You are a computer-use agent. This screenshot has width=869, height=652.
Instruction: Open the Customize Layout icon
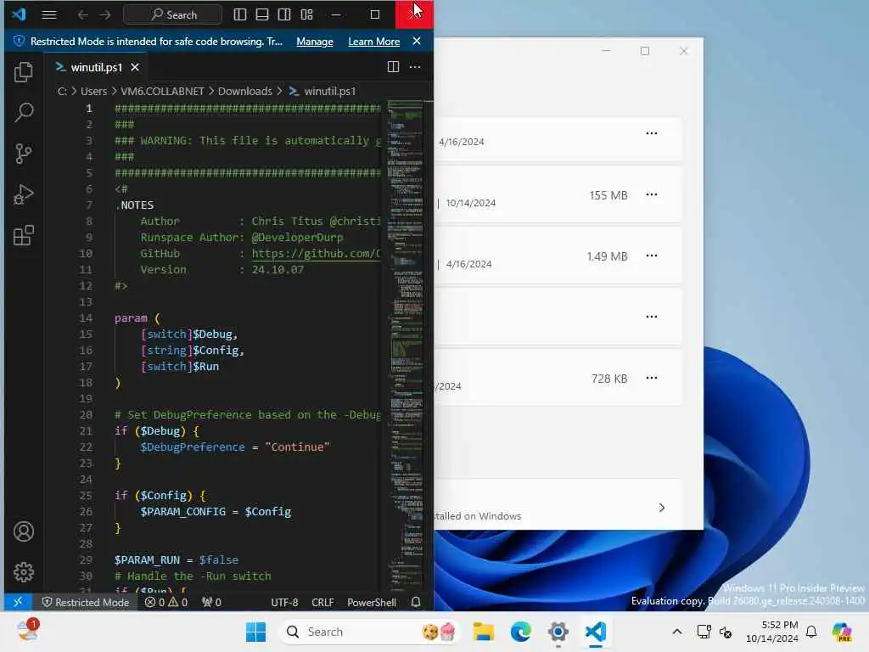tap(306, 14)
